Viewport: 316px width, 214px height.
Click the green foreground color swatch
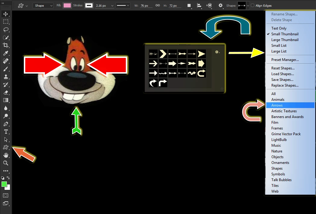(4, 184)
